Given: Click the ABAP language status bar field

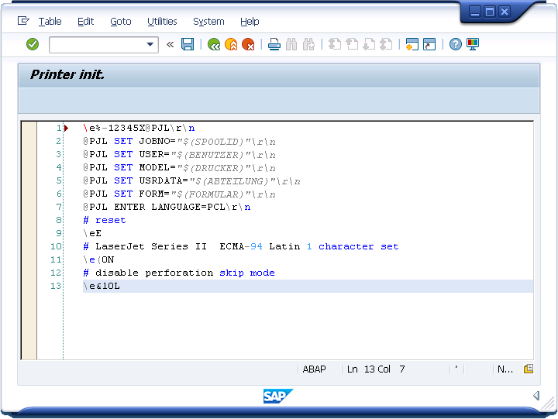Looking at the screenshot, I should click(x=315, y=369).
